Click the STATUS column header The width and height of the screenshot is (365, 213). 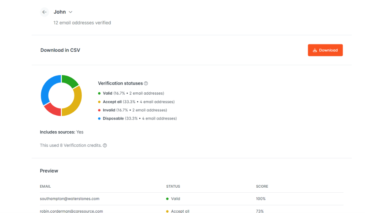click(173, 187)
